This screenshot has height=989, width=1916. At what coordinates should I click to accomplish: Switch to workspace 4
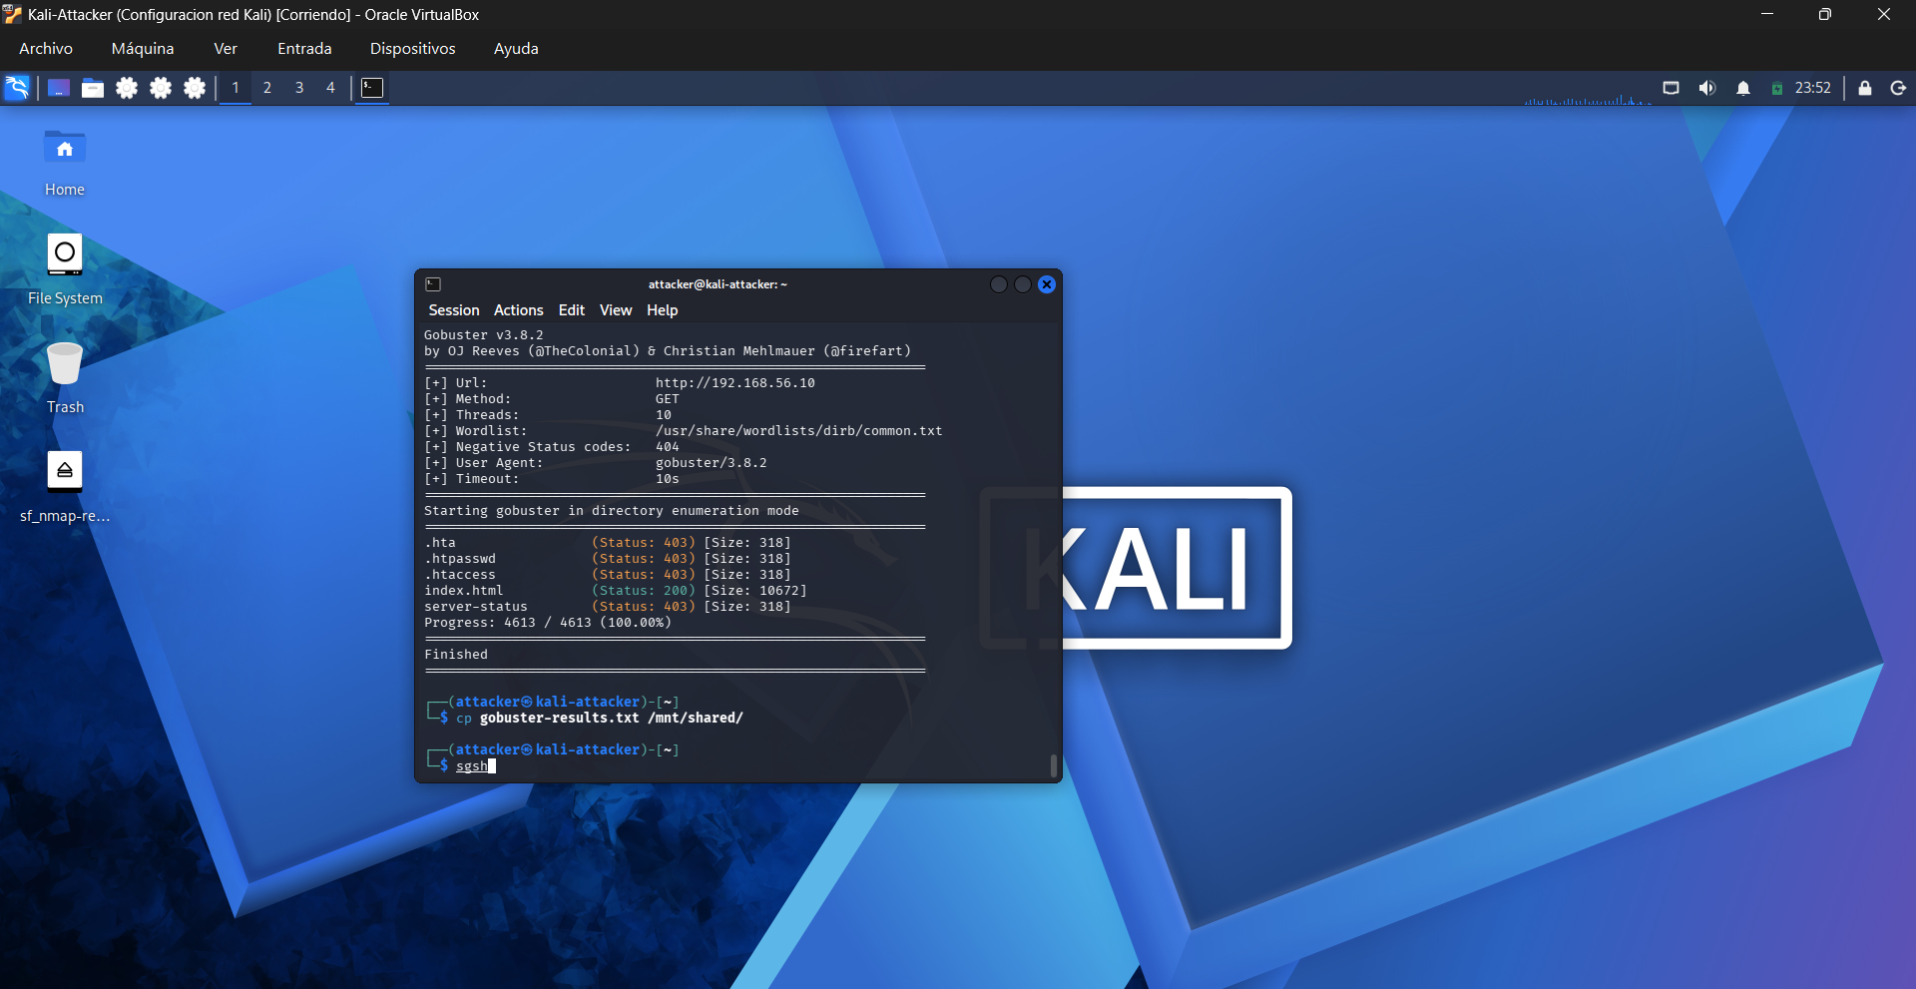pos(330,88)
